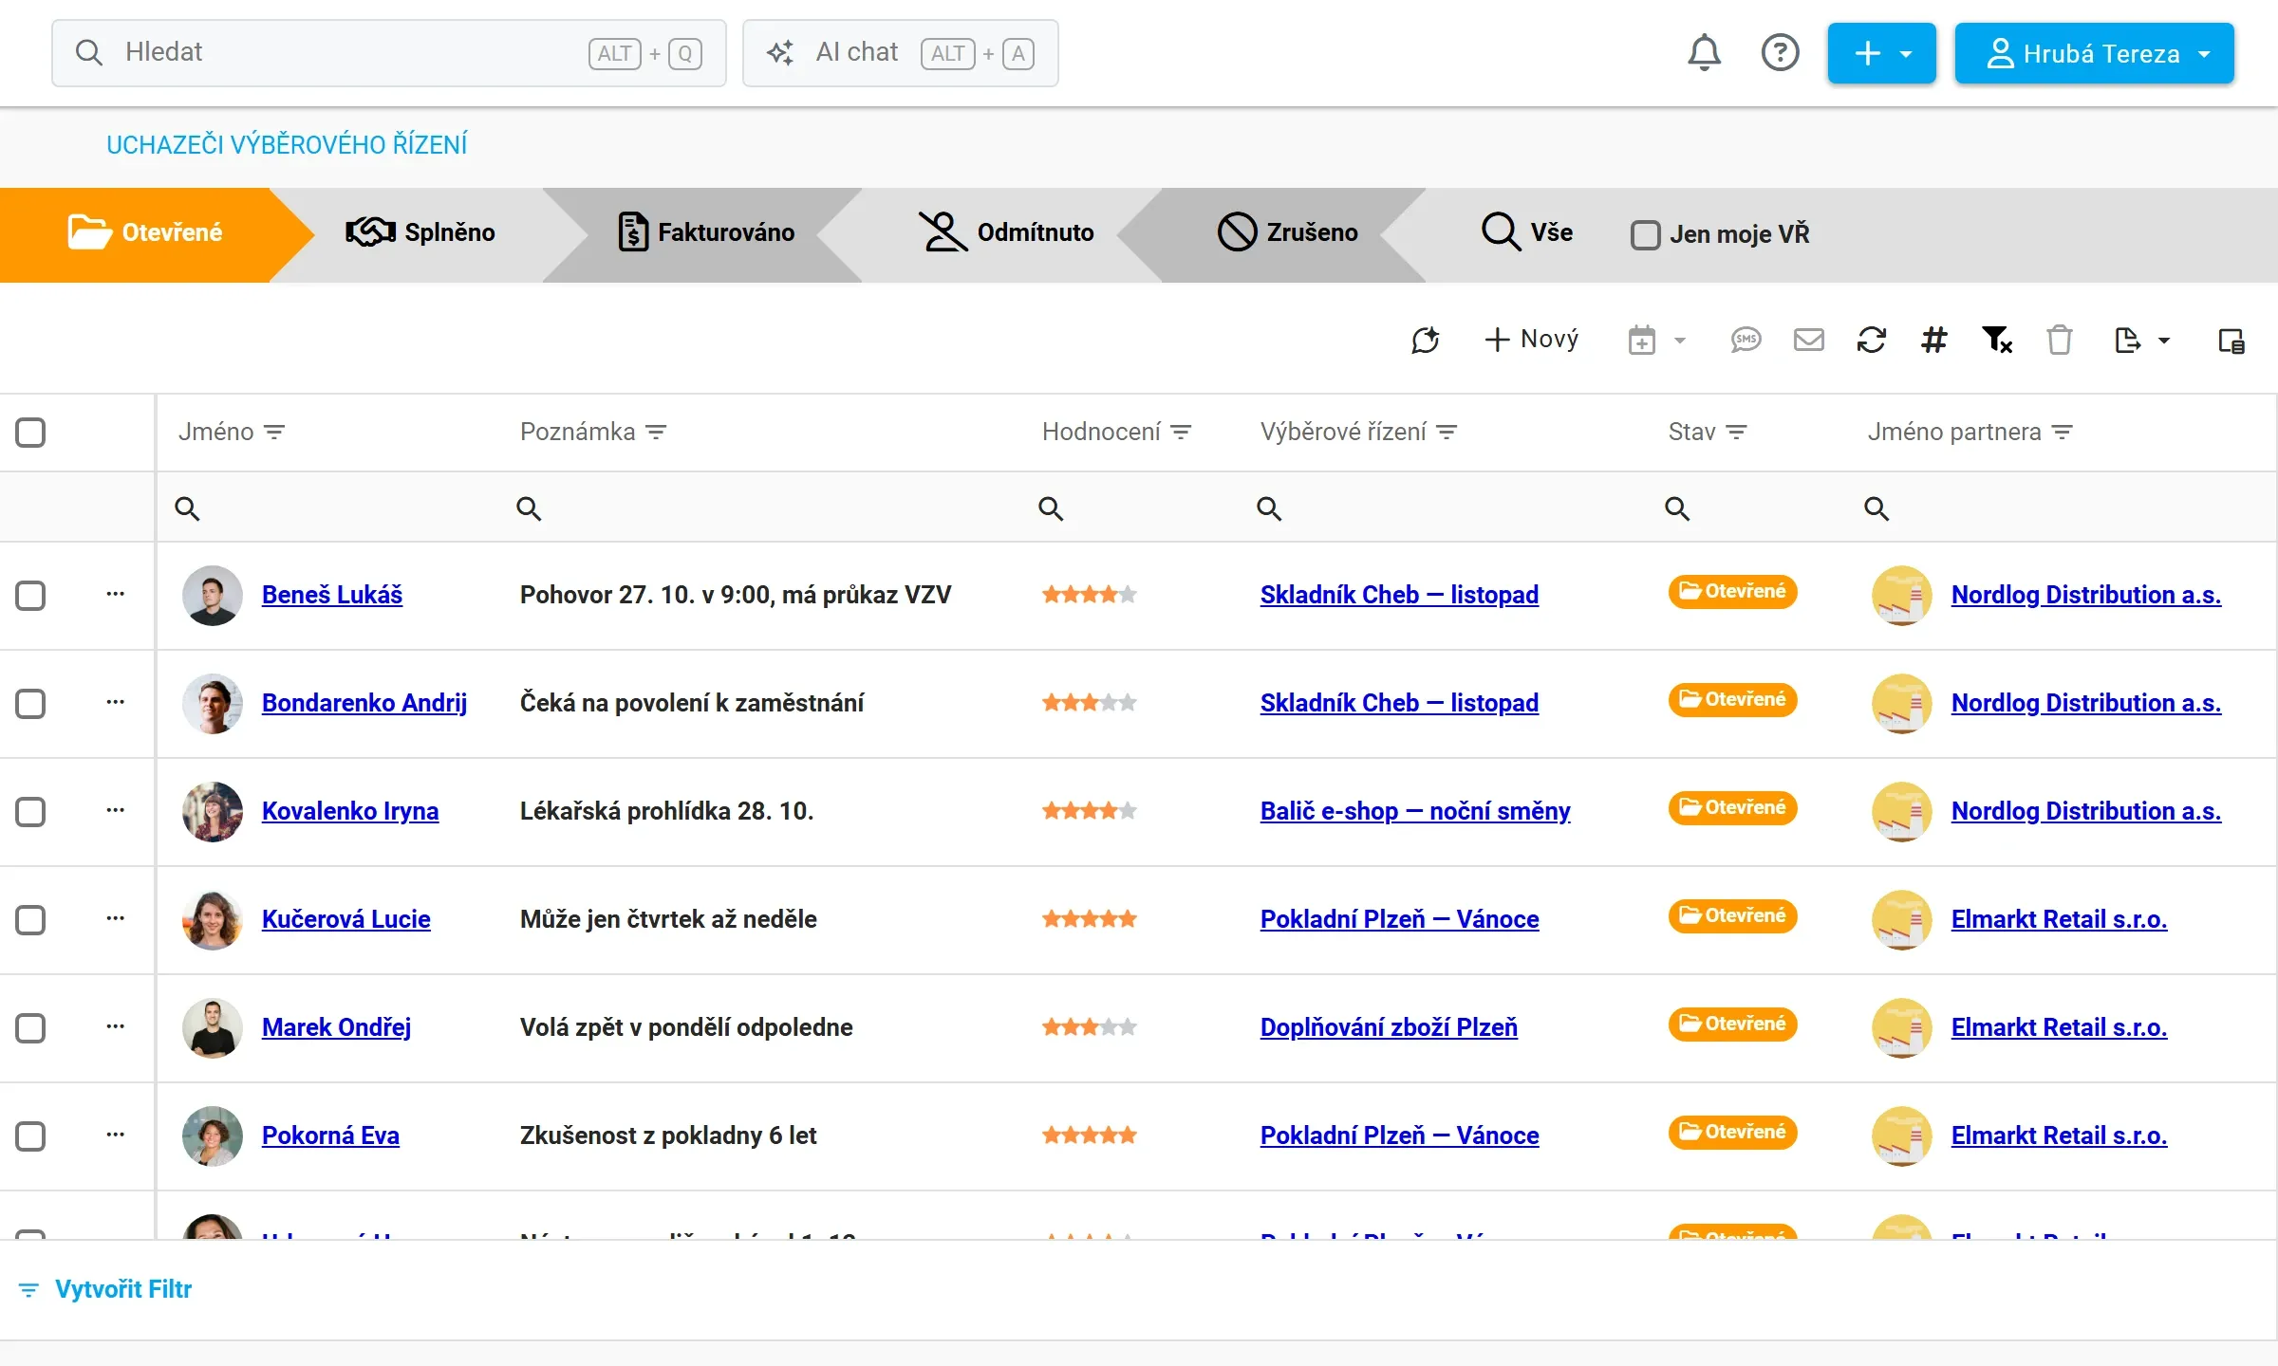
Task: Click the chat-sparkle icon left of Nový
Action: (x=1425, y=340)
